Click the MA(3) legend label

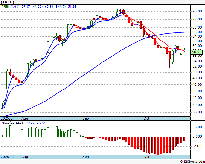pos(15,7)
